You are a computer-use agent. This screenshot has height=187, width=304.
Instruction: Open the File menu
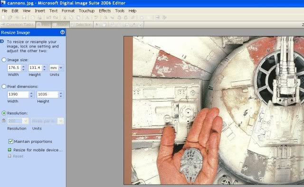[x=4, y=11]
